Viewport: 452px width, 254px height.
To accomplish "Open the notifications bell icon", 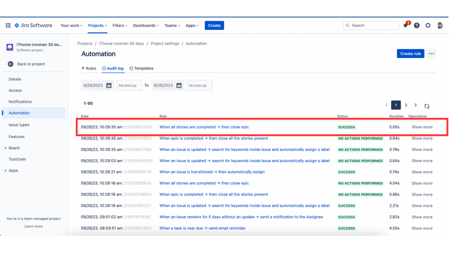I will pyautogui.click(x=406, y=25).
